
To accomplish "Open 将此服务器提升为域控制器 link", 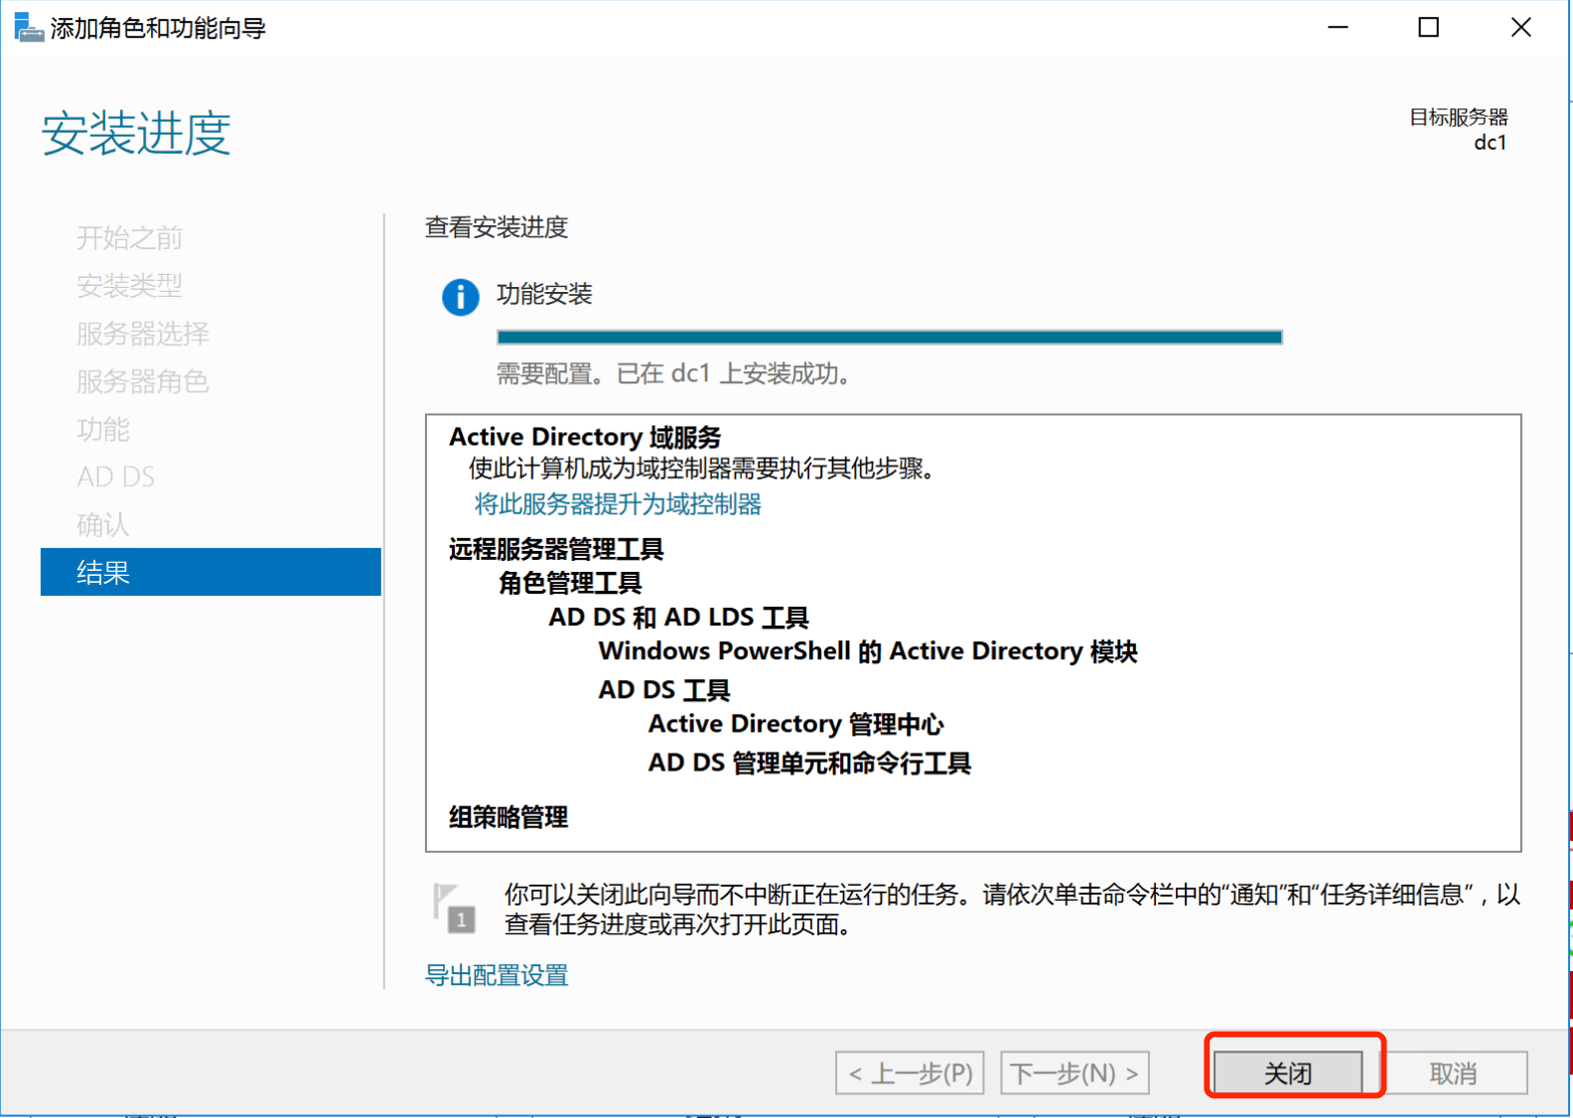I will [618, 504].
